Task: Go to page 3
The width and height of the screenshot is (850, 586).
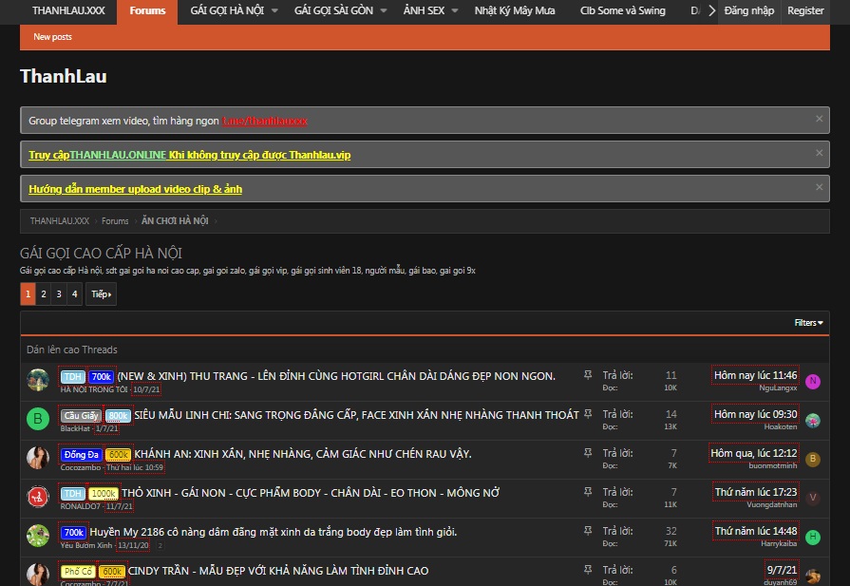Action: coord(59,293)
